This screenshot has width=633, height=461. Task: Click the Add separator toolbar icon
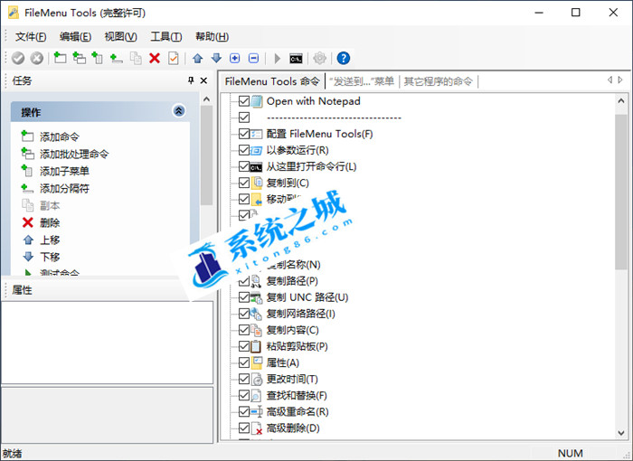(x=117, y=58)
